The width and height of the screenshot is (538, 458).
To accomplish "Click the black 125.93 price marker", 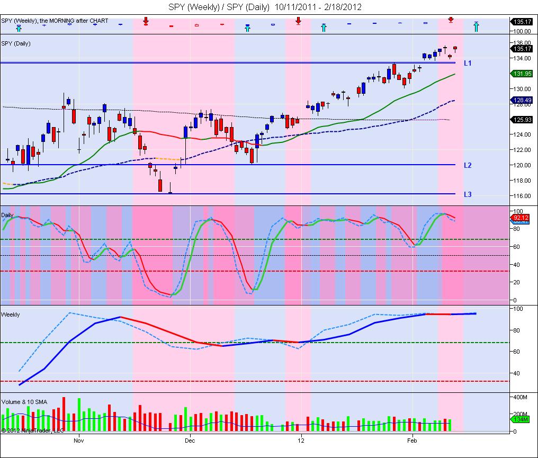I will 522,120.
